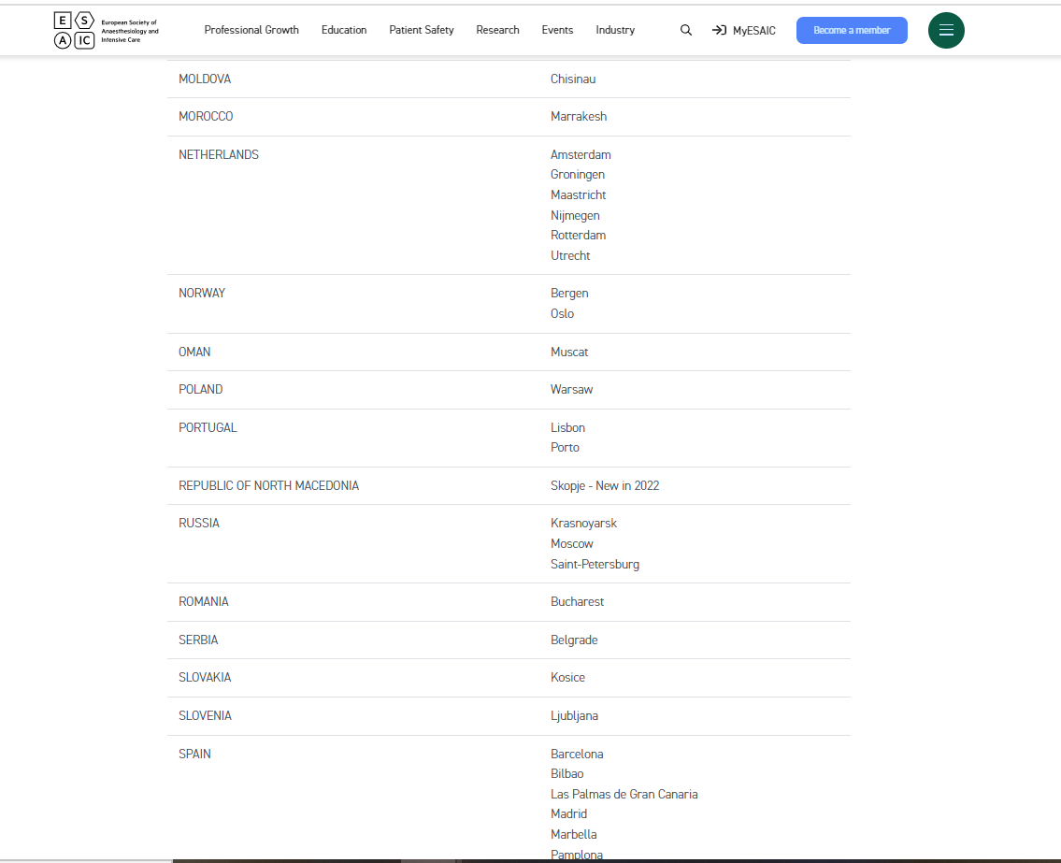Click the MyESAIC login arrow icon
1061x863 pixels.
pyautogui.click(x=719, y=31)
